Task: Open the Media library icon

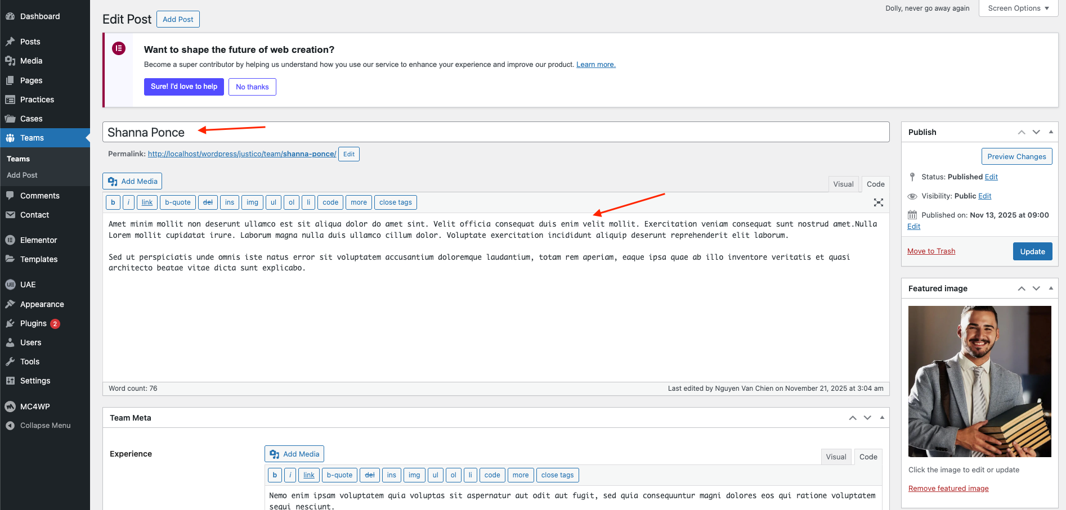Action: point(10,61)
